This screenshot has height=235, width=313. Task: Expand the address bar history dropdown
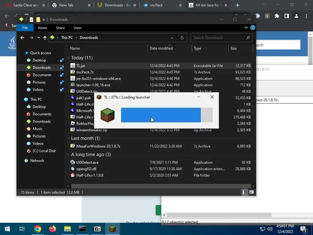[x=172, y=38]
